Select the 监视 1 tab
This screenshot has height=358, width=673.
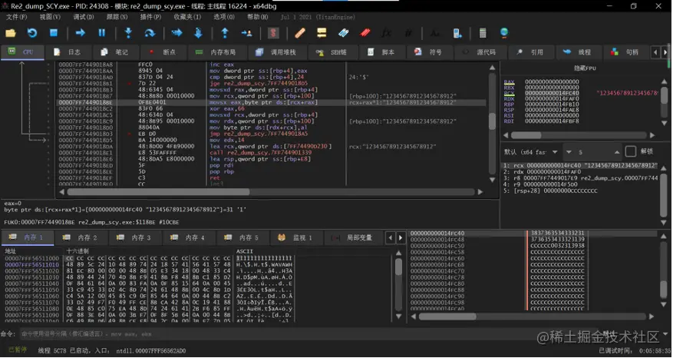coord(295,237)
